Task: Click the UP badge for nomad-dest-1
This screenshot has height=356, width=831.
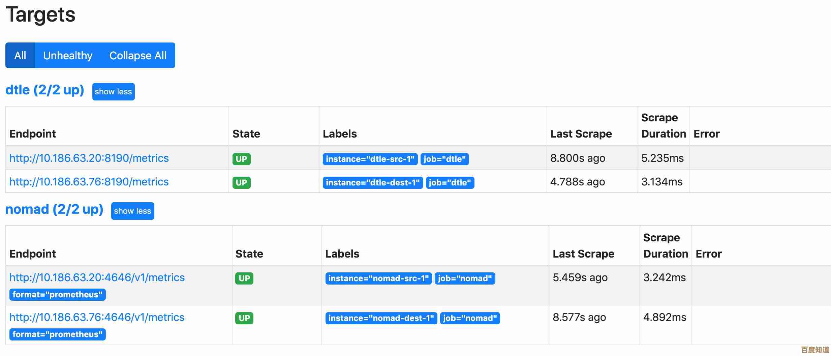Action: [244, 318]
